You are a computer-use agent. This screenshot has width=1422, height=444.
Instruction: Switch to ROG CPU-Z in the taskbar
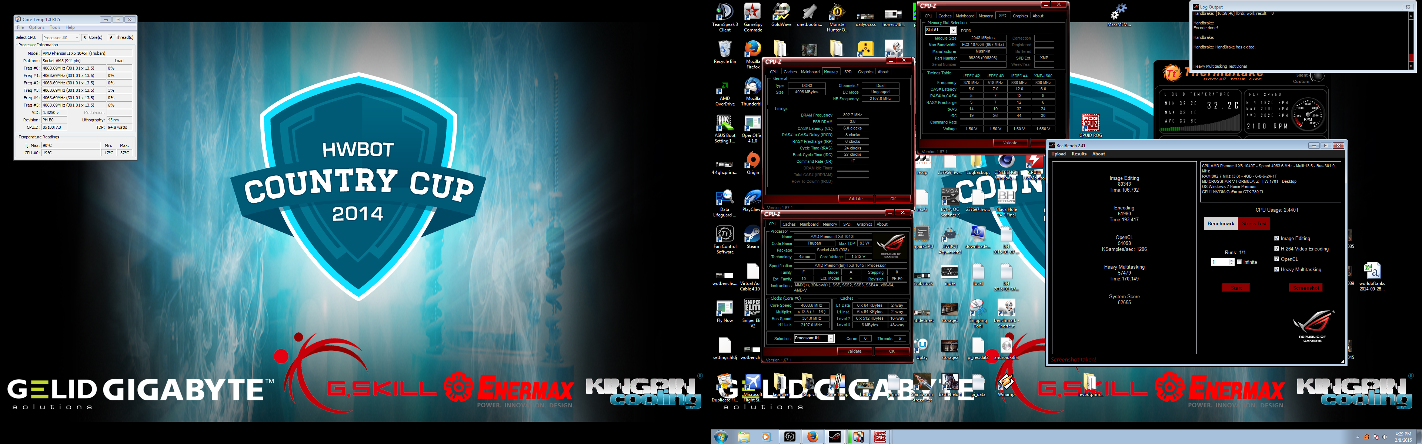(880, 437)
